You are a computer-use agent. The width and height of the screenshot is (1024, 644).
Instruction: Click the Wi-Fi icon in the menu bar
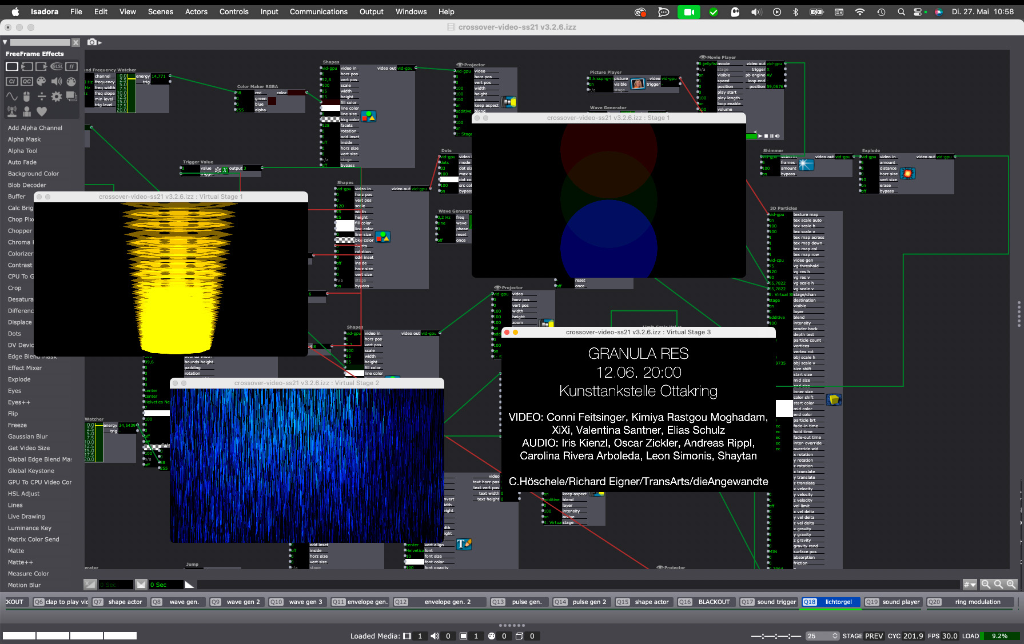click(860, 12)
